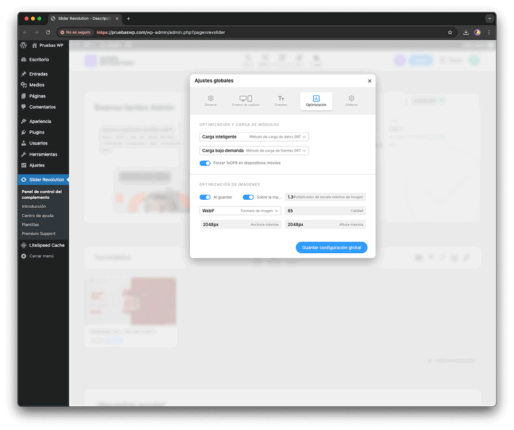Open Plantillas submenu link
Viewport: 514px width, 430px height.
click(x=30, y=225)
